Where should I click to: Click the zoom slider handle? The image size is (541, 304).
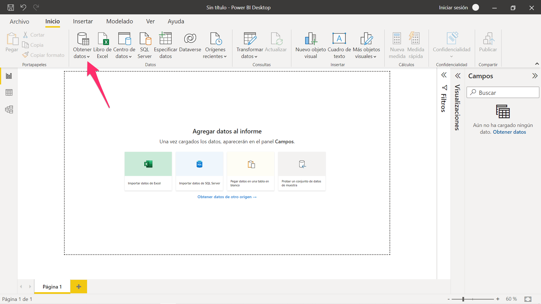click(463, 299)
